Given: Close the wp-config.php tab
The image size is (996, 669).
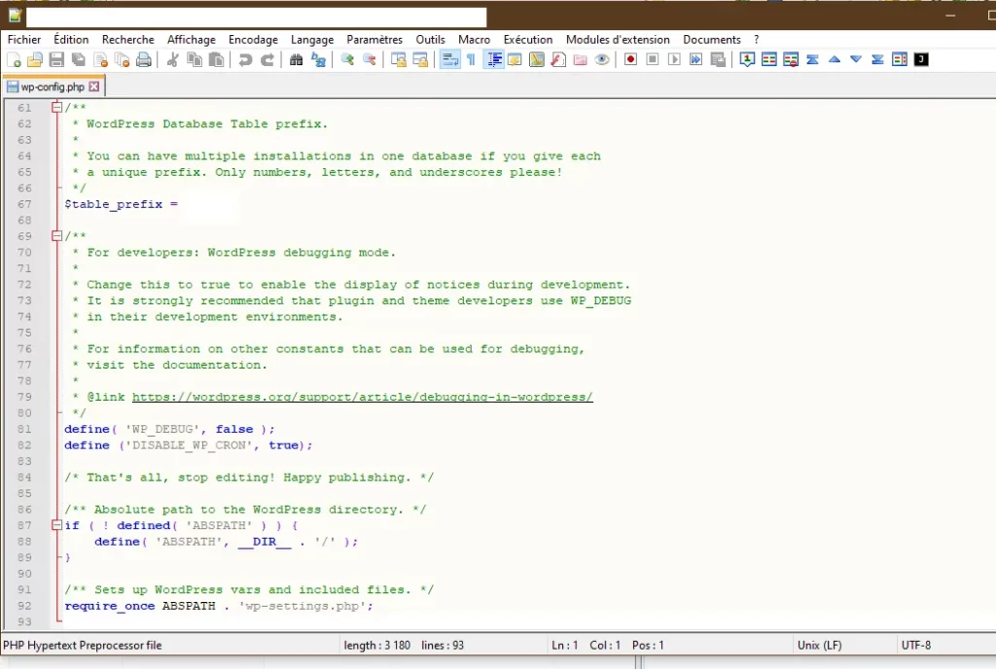Looking at the screenshot, I should (94, 87).
